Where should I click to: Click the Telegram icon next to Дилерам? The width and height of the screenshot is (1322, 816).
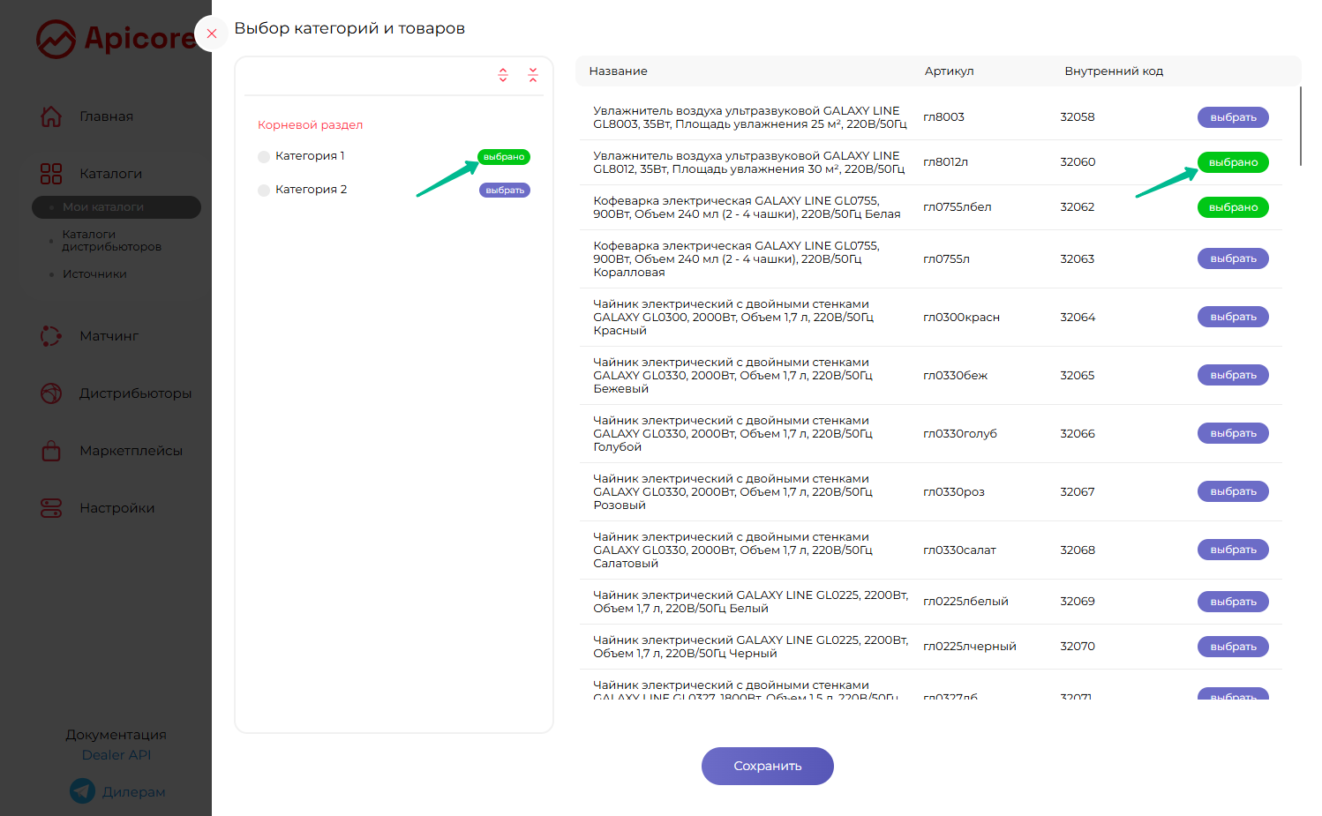tap(83, 791)
